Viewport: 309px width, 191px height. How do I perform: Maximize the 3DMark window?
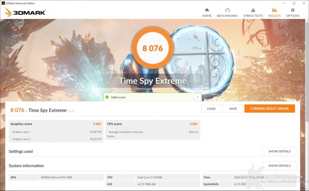pyautogui.click(x=294, y=3)
